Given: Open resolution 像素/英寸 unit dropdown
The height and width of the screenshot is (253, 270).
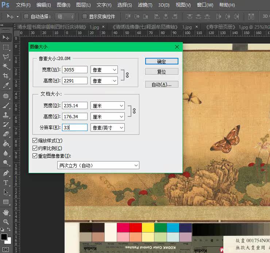Looking at the screenshot, I should pyautogui.click(x=108, y=127).
